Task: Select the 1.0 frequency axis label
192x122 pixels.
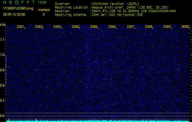Action: tap(3, 55)
